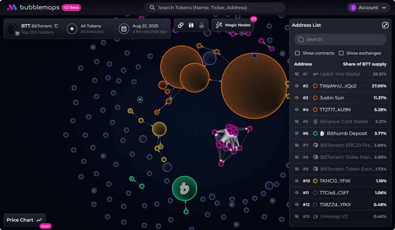The width and height of the screenshot is (395, 230).
Task: Select the Bithumb Deposit address row
Action: pos(340,134)
